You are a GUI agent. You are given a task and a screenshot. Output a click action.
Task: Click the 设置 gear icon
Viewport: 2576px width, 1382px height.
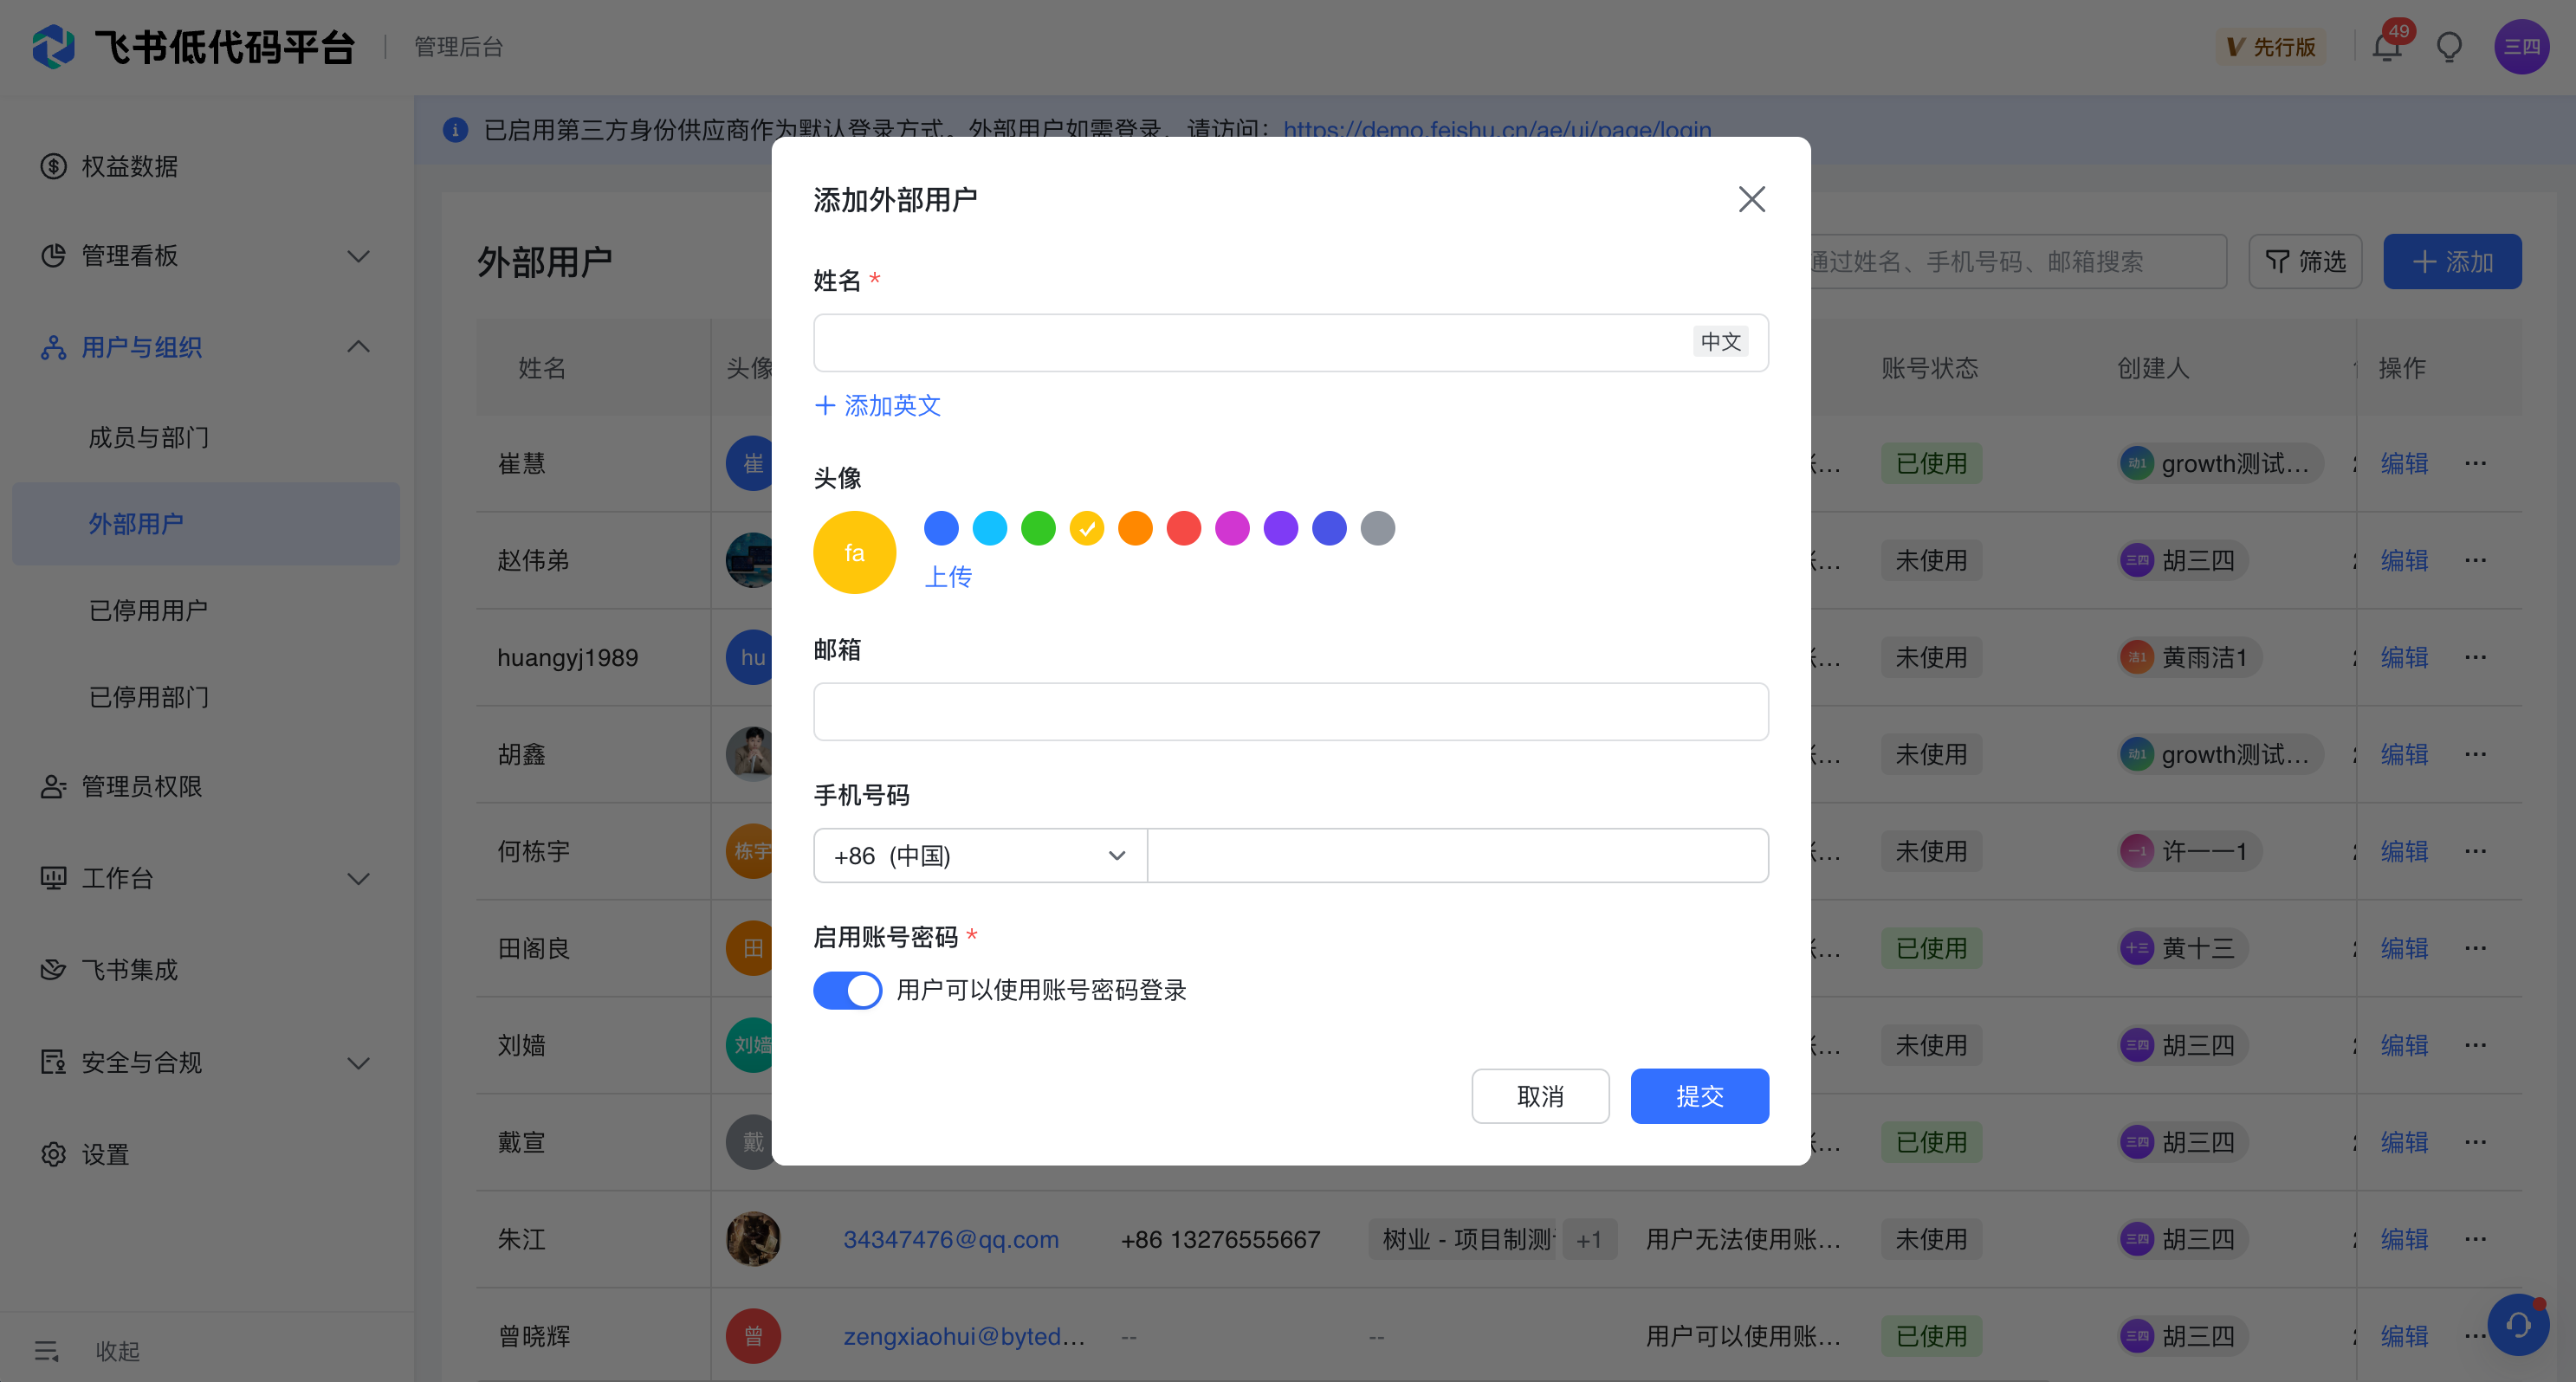53,1154
